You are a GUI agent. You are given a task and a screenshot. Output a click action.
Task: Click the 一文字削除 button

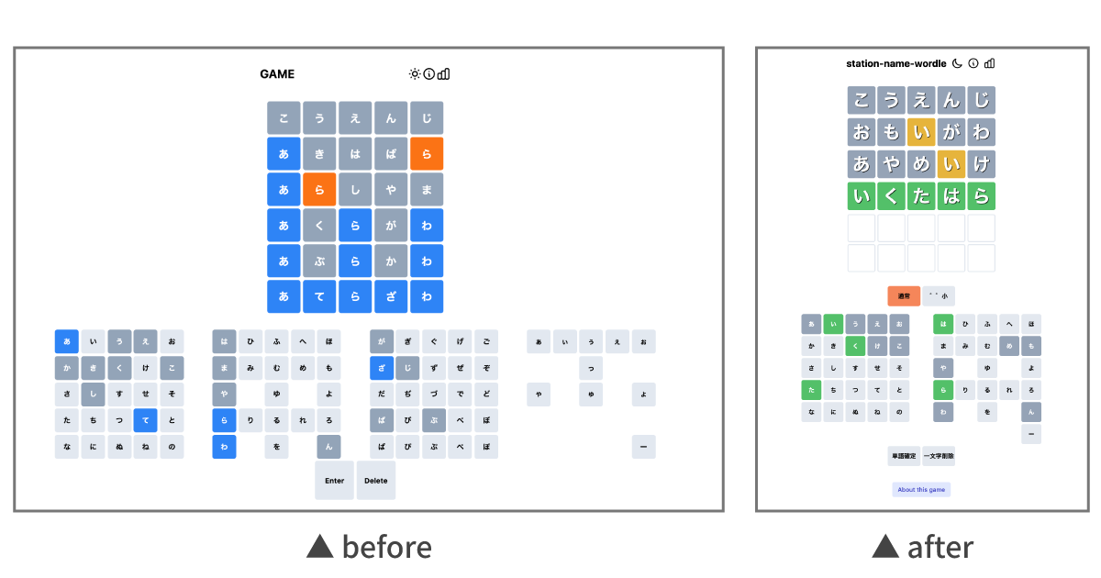939,456
